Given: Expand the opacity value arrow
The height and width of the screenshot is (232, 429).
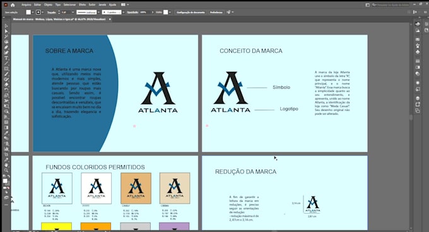Looking at the screenshot, I should (153, 13).
